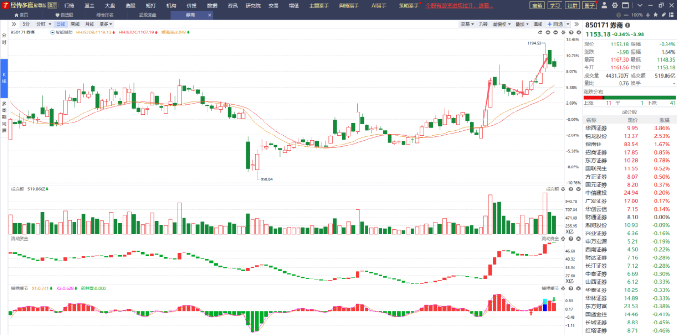Open the 基金 menu

tap(90, 6)
